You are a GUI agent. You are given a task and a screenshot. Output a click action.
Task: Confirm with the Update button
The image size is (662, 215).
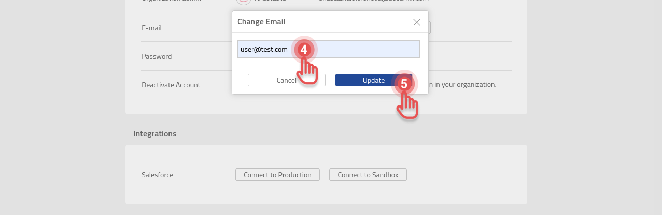click(x=363, y=80)
